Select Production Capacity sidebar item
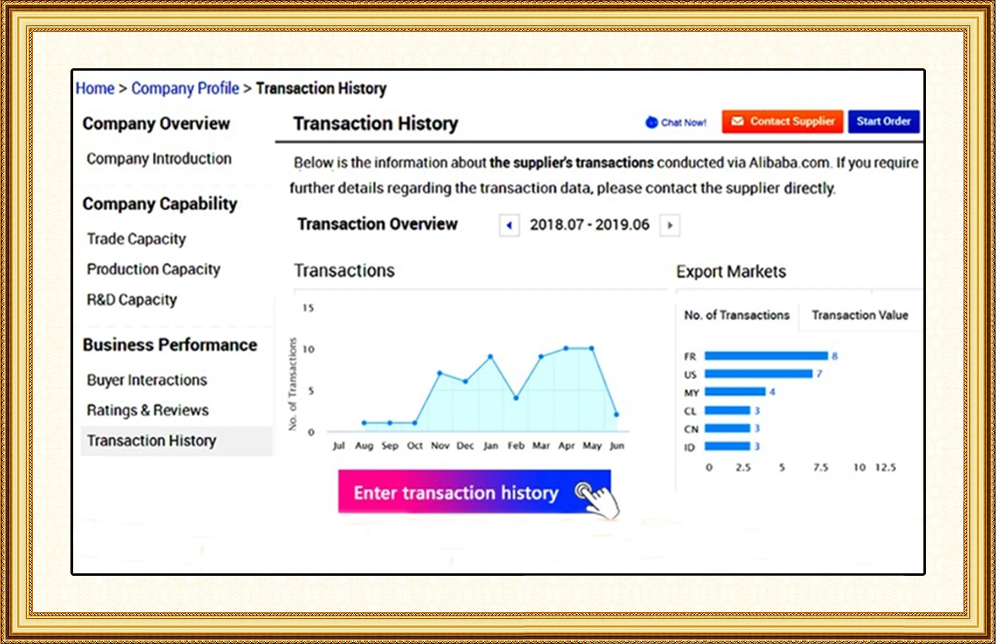The width and height of the screenshot is (996, 644). coord(154,269)
